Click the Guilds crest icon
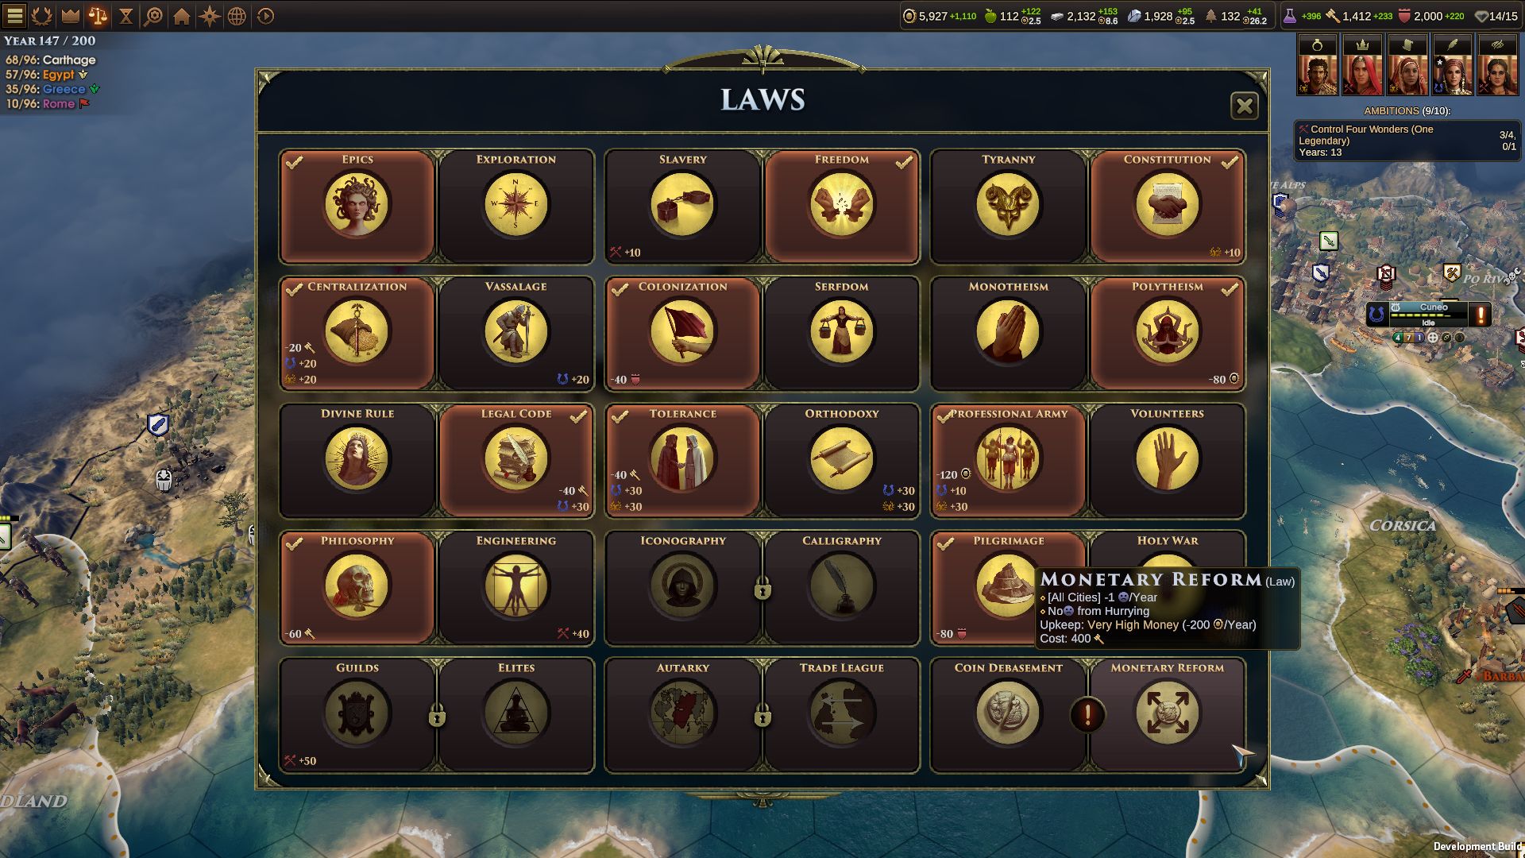1525x858 pixels. click(x=357, y=713)
